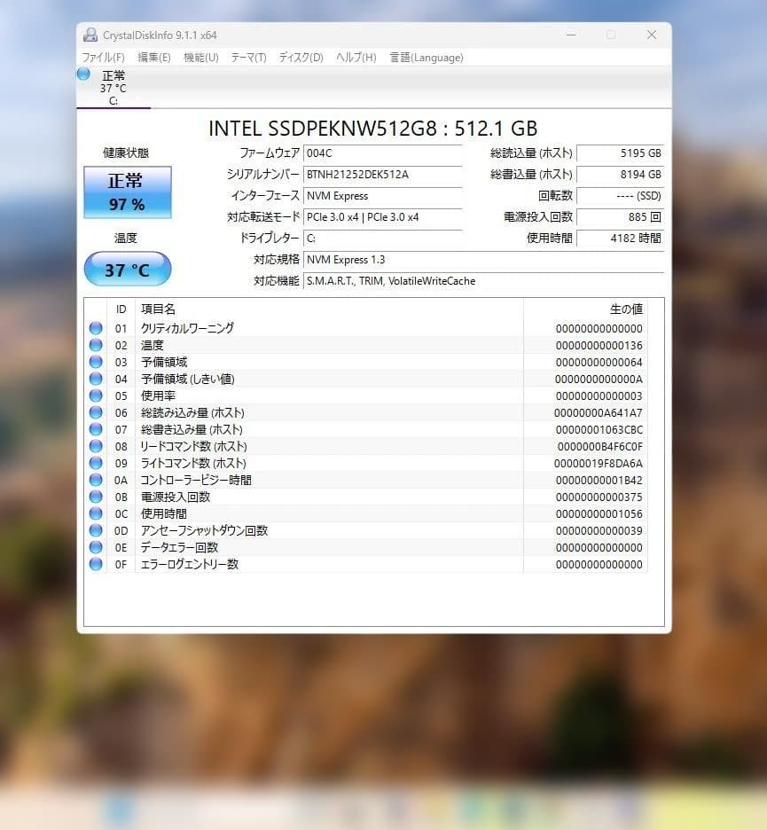Click the health status dot beside クリティカルワーニング

[96, 327]
